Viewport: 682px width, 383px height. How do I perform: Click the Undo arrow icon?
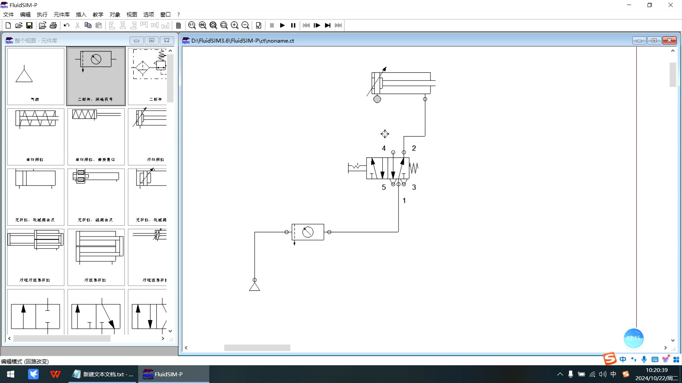click(66, 25)
